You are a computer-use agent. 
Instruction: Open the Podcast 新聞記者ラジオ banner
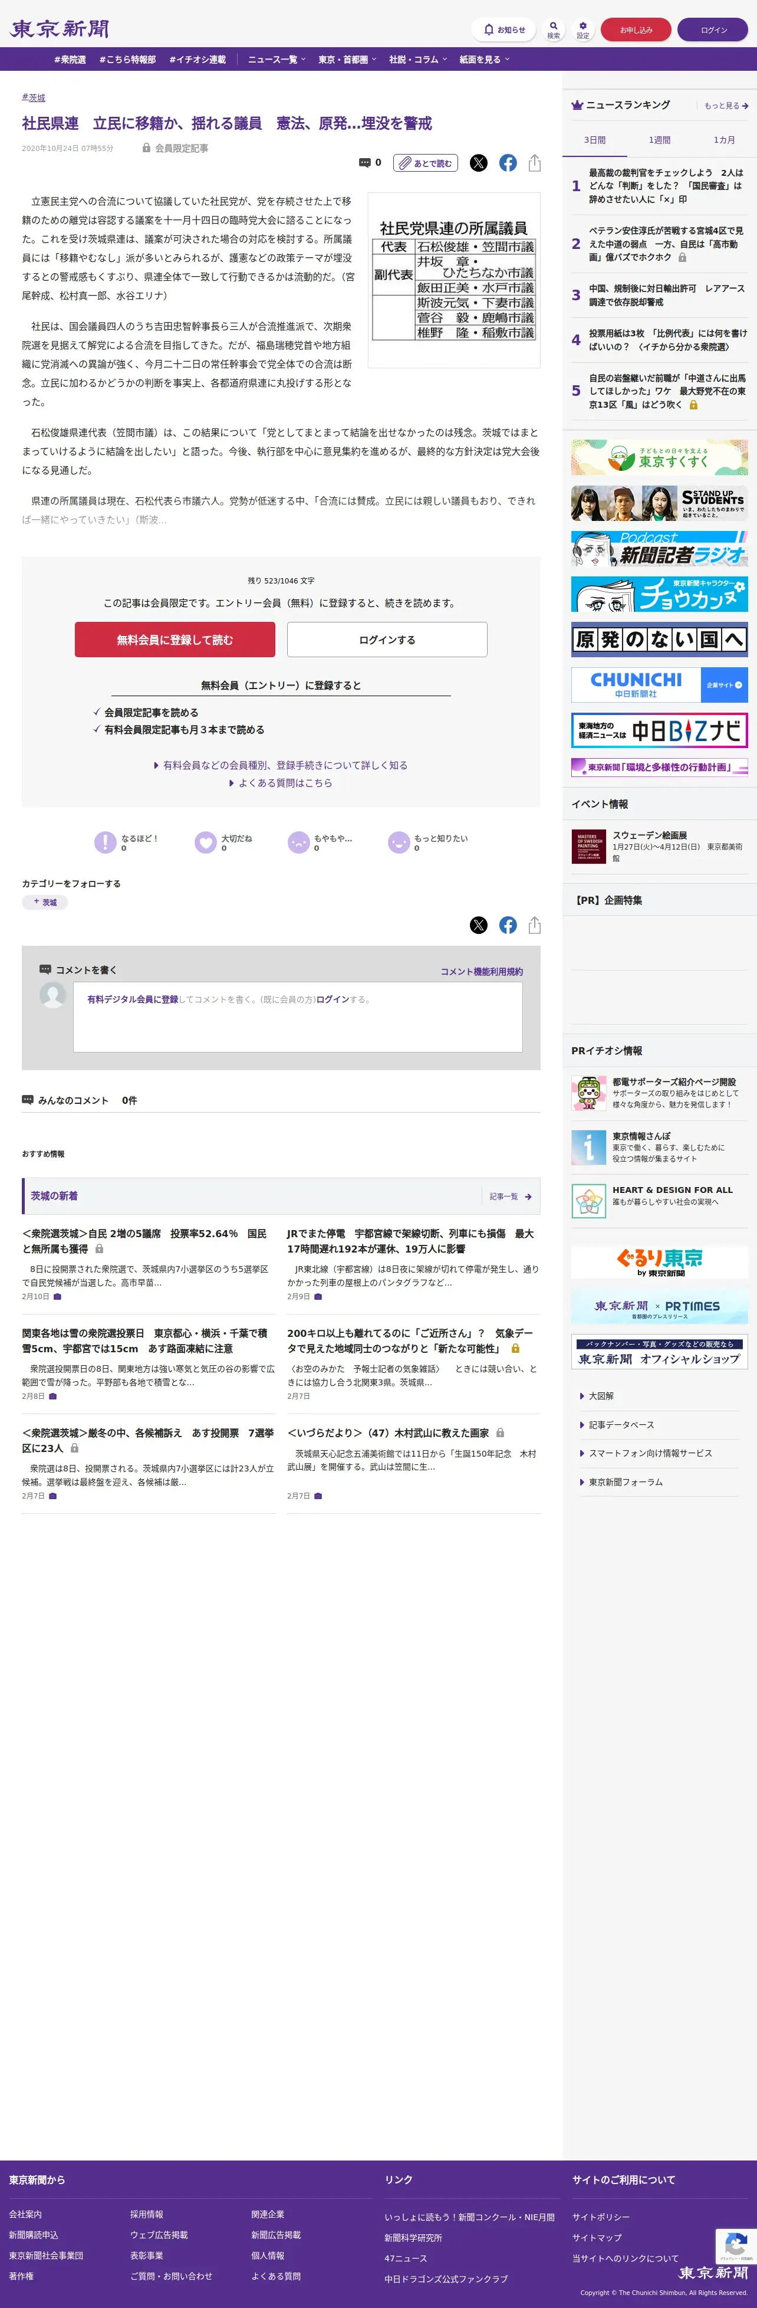pyautogui.click(x=659, y=548)
